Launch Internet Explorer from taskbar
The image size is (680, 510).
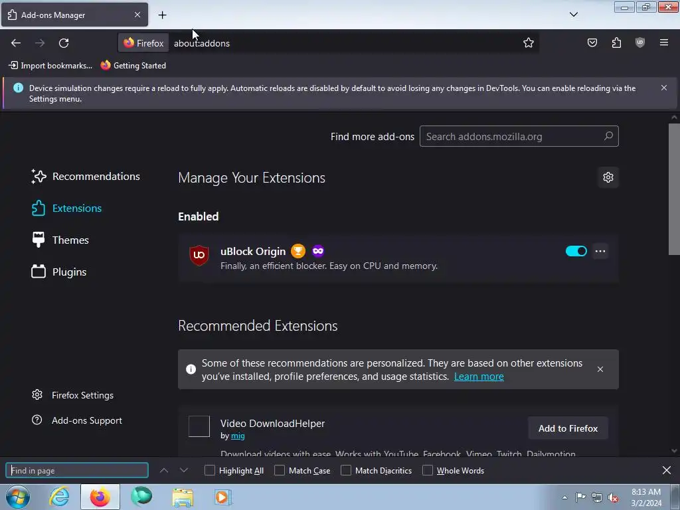tap(59, 497)
